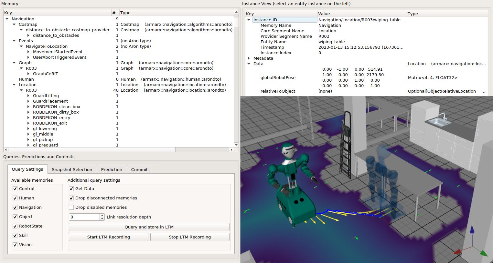The height and width of the screenshot is (263, 493).
Task: Click the Memory tree horizontal scrollbar handle
Action: pos(91,150)
